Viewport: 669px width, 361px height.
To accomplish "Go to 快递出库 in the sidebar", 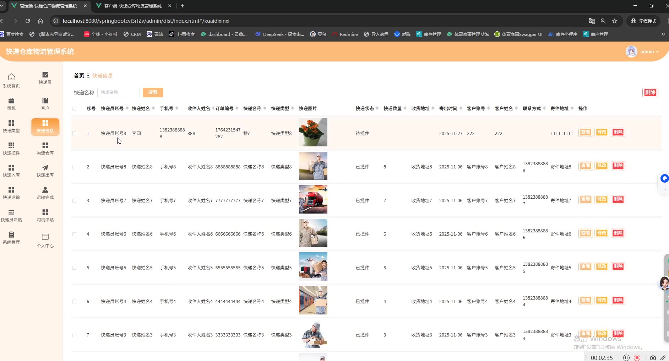I will pyautogui.click(x=45, y=171).
